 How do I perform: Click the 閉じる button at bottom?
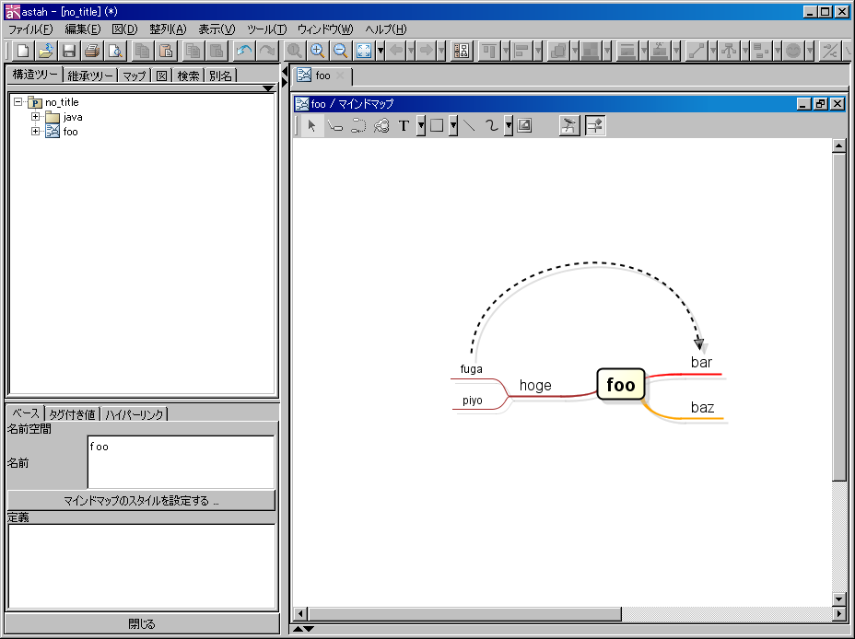141,624
